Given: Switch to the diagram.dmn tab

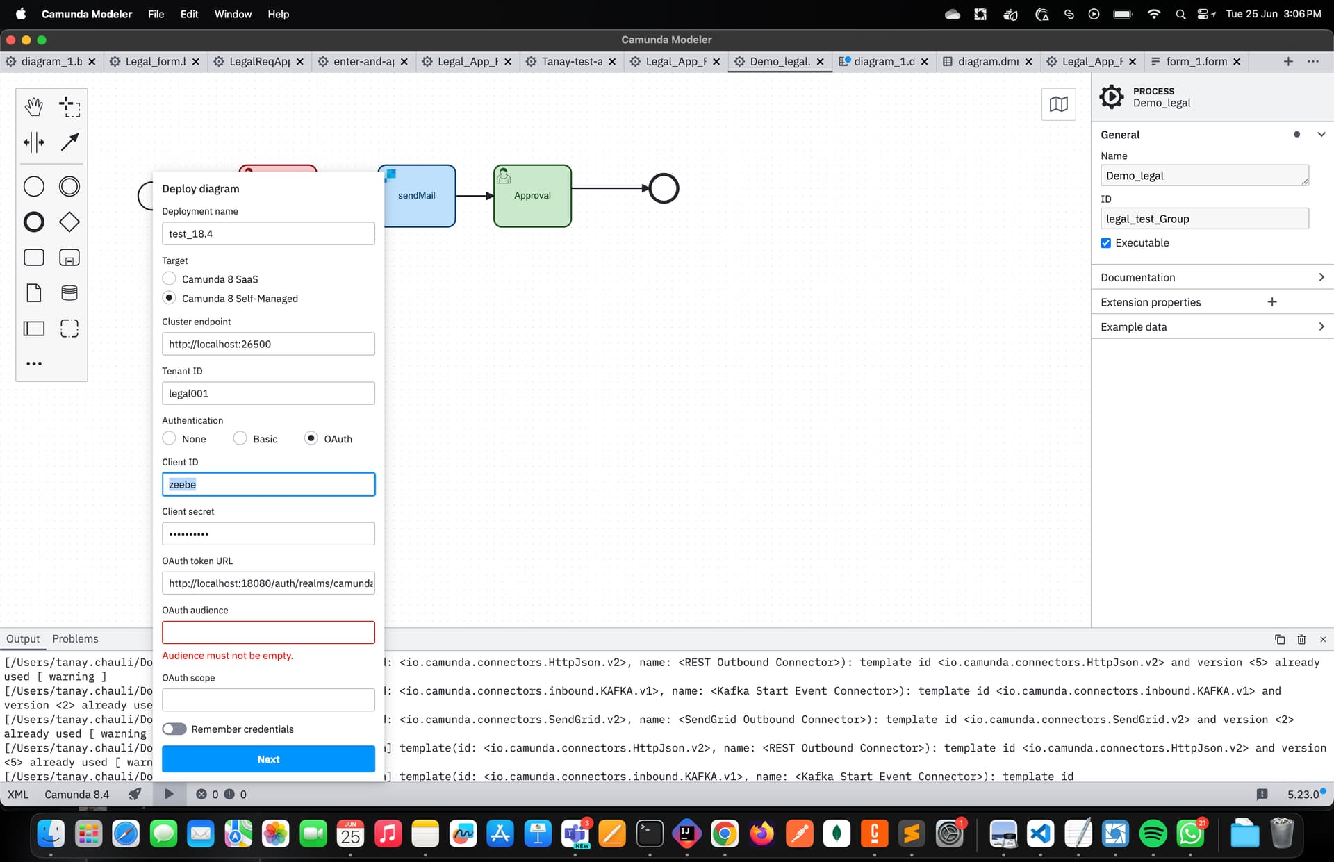Looking at the screenshot, I should [x=988, y=61].
